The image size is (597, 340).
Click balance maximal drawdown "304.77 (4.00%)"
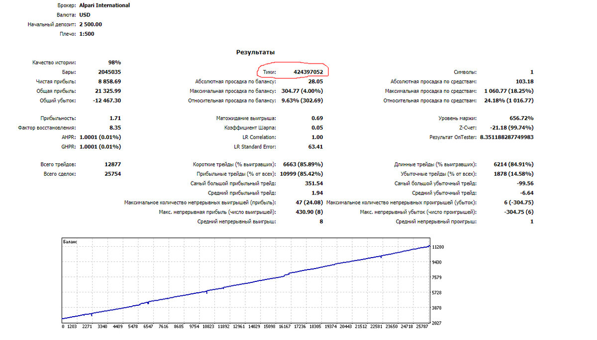pos(302,91)
